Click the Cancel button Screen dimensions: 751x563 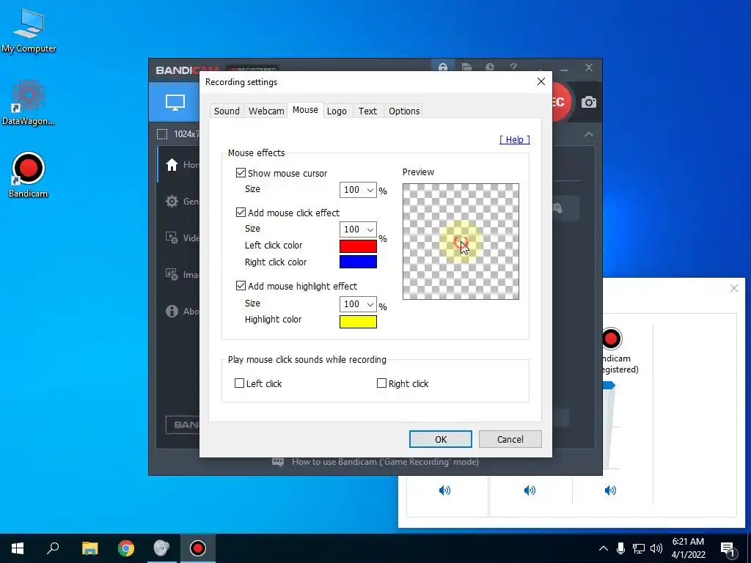(510, 440)
